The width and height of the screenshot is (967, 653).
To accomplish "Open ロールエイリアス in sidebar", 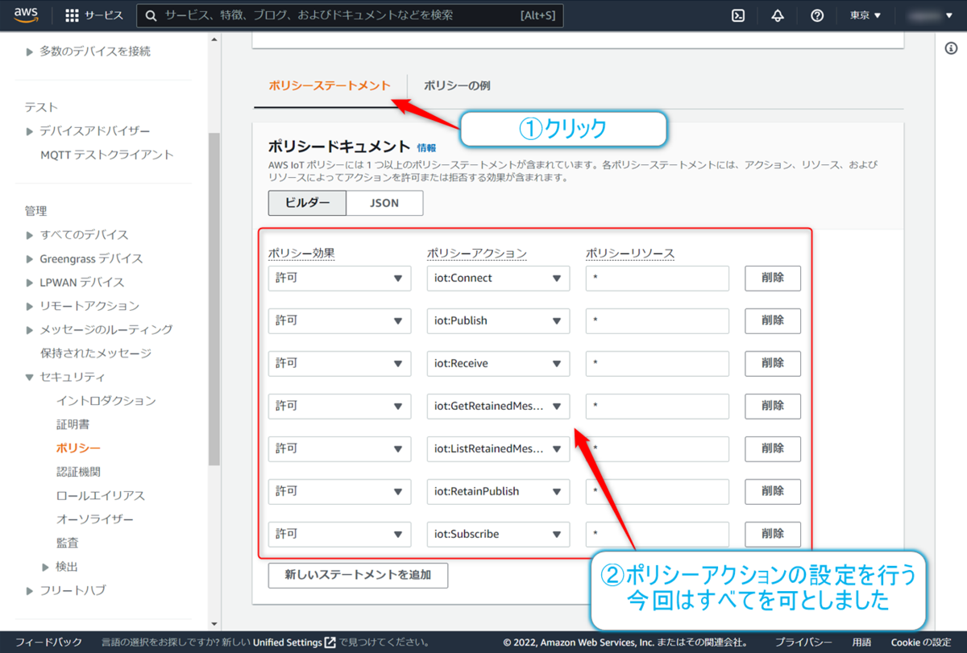I will [101, 495].
